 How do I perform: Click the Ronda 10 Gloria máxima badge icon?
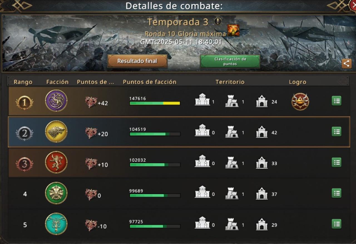tap(233, 30)
